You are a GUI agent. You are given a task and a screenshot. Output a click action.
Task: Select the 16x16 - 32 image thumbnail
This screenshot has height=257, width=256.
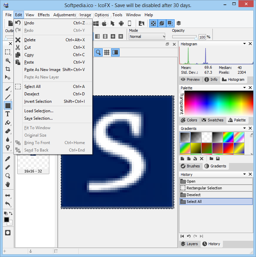coord(33,164)
